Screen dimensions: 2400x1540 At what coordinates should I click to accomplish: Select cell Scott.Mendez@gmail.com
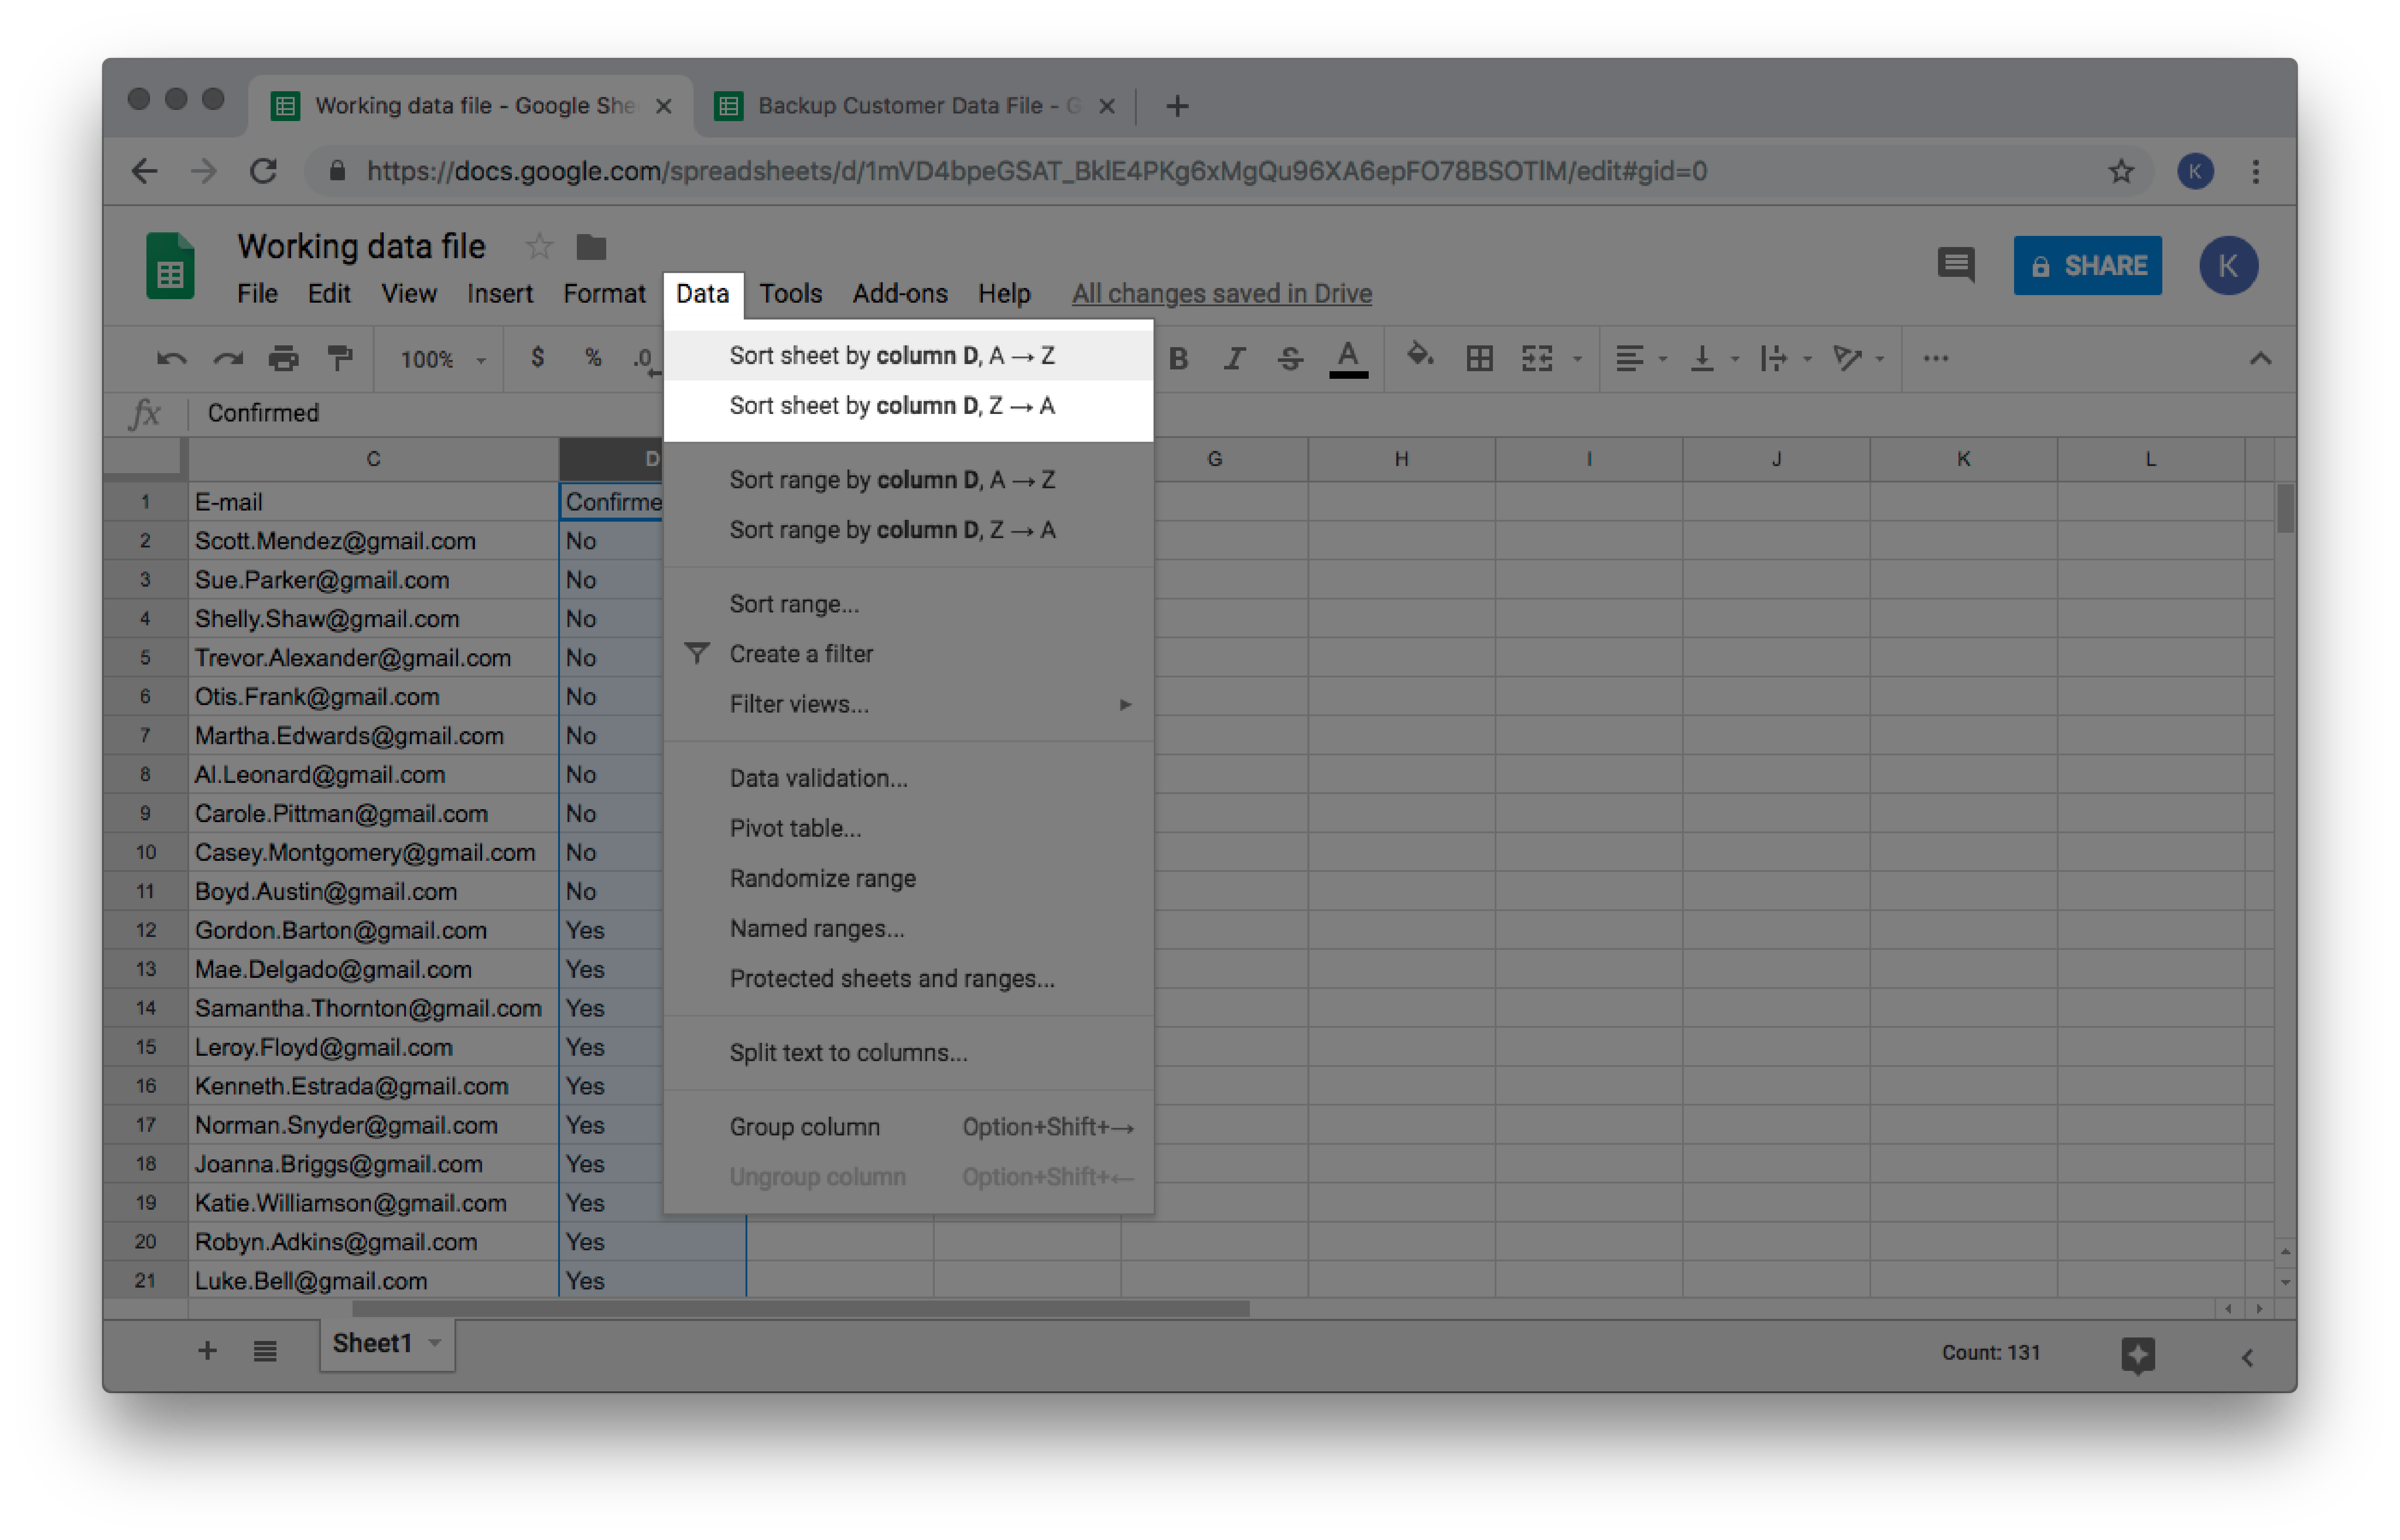tap(373, 540)
